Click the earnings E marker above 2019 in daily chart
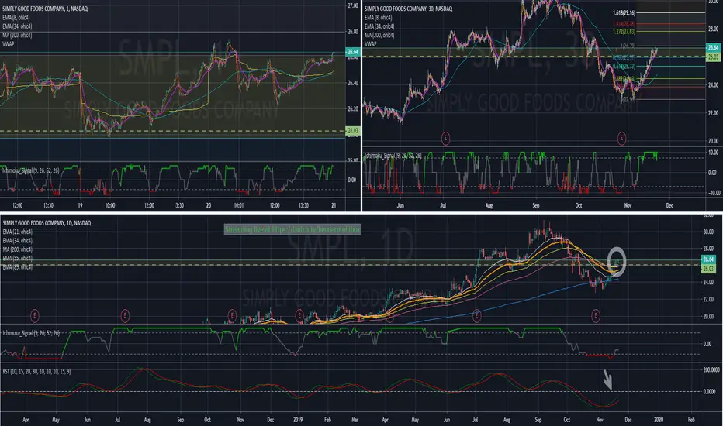 coord(299,315)
